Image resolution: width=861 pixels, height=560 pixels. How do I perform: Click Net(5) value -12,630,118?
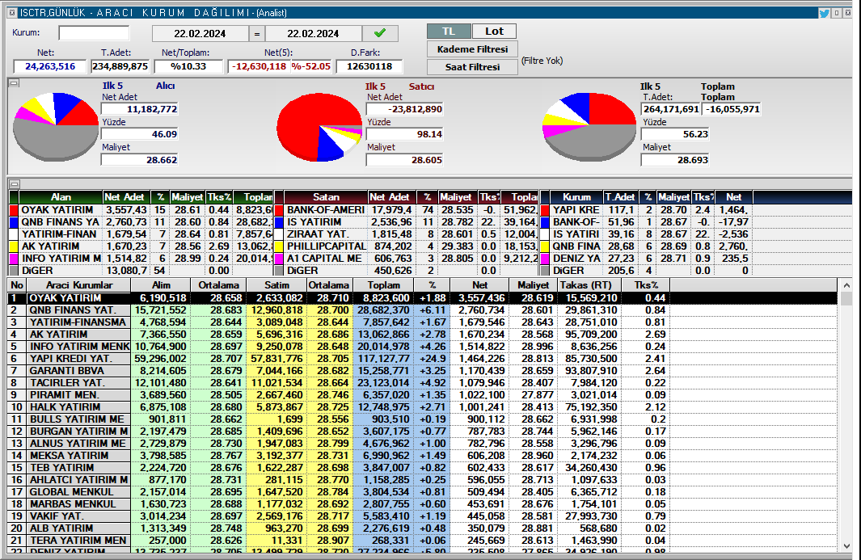pyautogui.click(x=259, y=66)
